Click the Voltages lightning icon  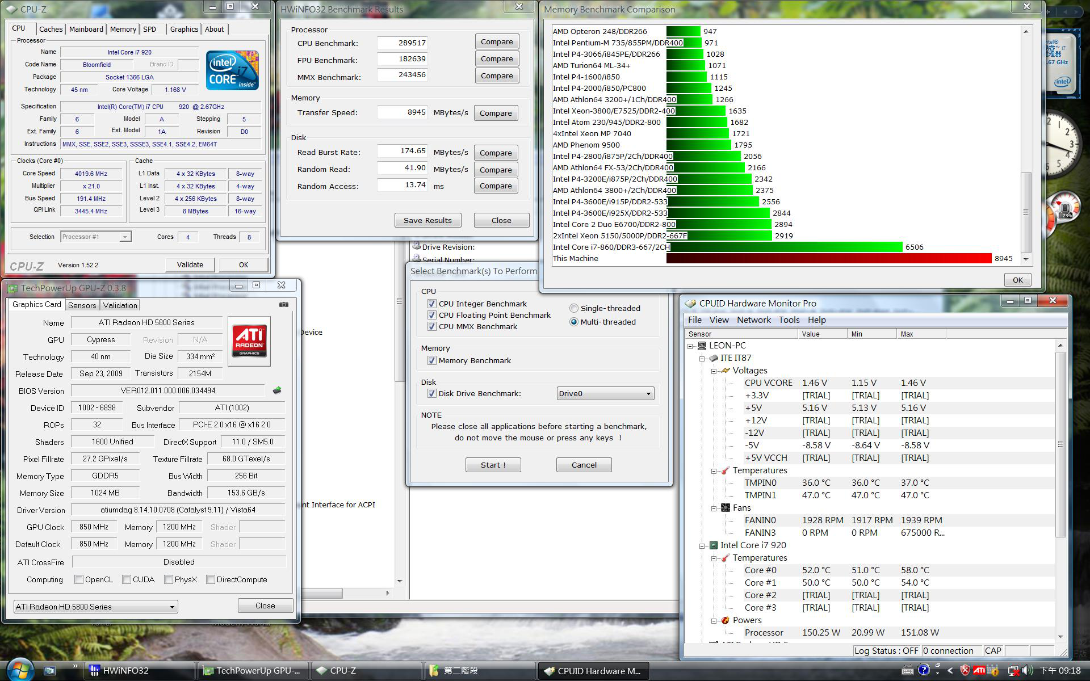tap(725, 371)
